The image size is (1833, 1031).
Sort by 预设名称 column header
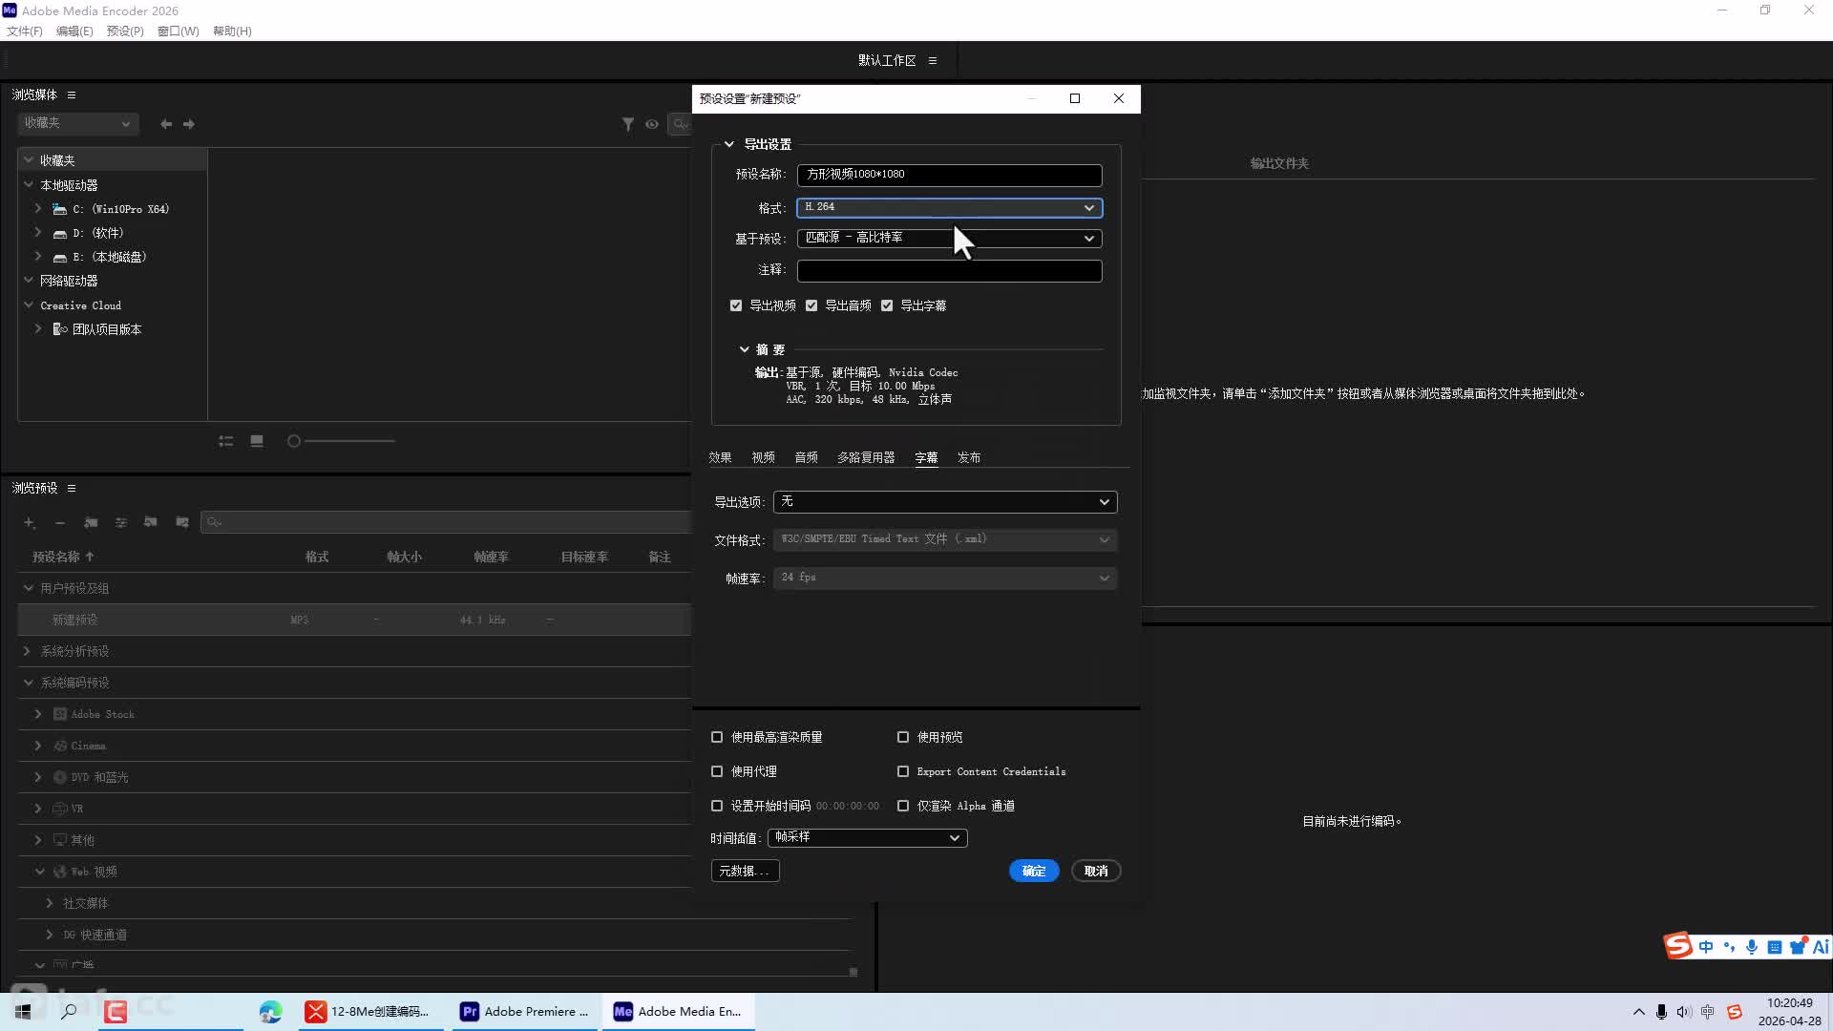click(x=63, y=557)
